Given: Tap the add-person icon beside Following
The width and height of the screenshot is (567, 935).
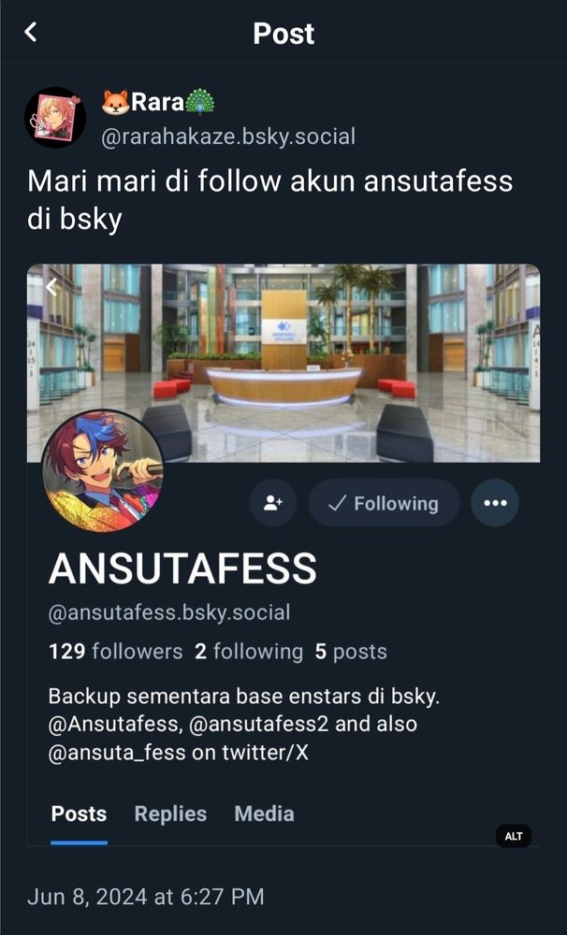Looking at the screenshot, I should point(273,503).
